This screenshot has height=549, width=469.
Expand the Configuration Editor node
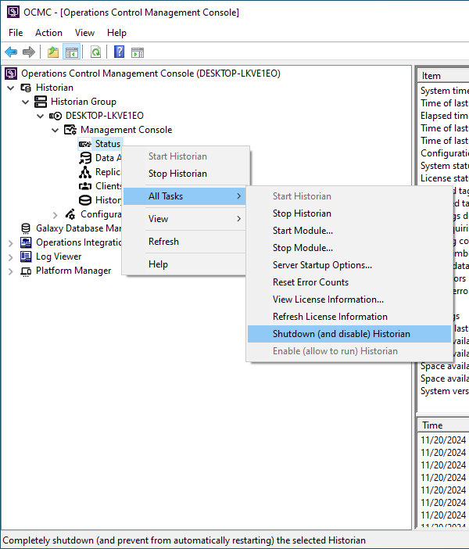(x=55, y=214)
